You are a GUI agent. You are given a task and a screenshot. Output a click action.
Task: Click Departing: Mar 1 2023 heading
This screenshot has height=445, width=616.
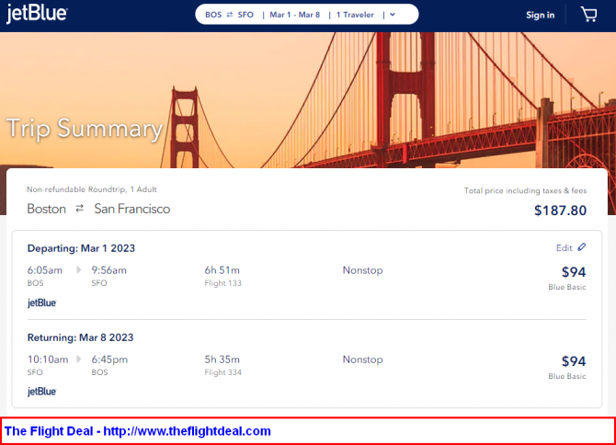pos(81,248)
